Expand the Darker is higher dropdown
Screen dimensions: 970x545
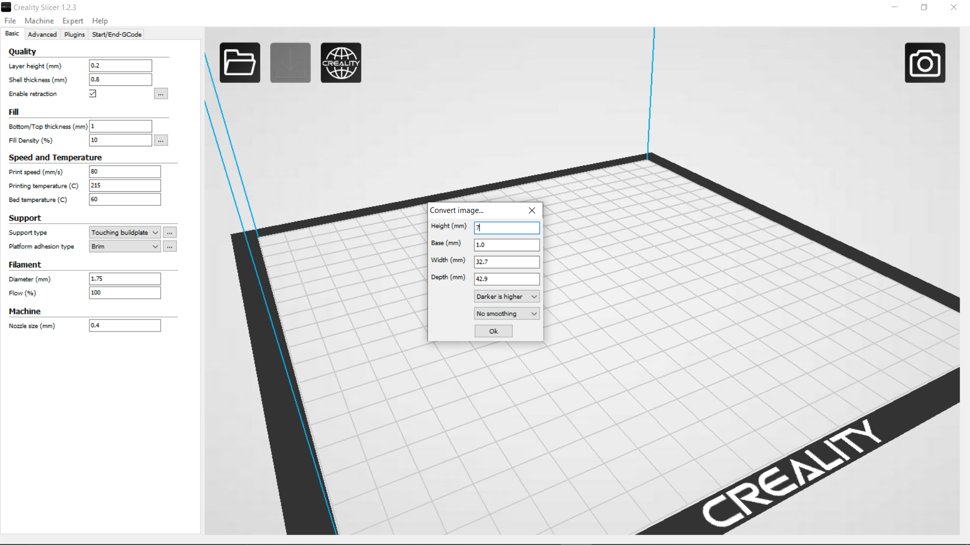(533, 295)
